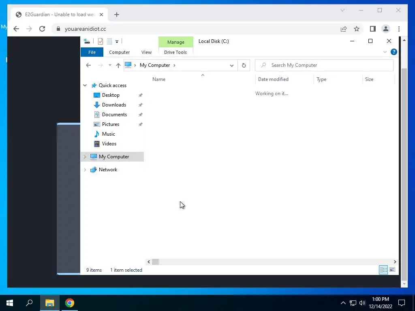Image resolution: width=415 pixels, height=311 pixels.
Task: Select My Computer in navigation pane
Action: pos(114,157)
